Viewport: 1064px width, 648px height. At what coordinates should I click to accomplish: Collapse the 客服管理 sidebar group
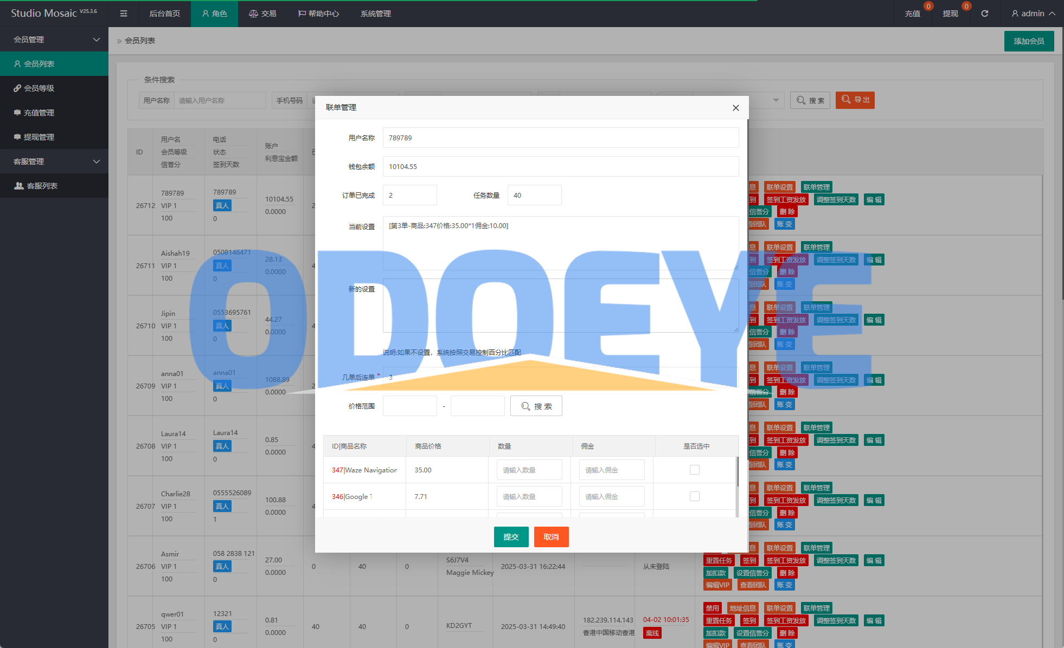pos(54,161)
